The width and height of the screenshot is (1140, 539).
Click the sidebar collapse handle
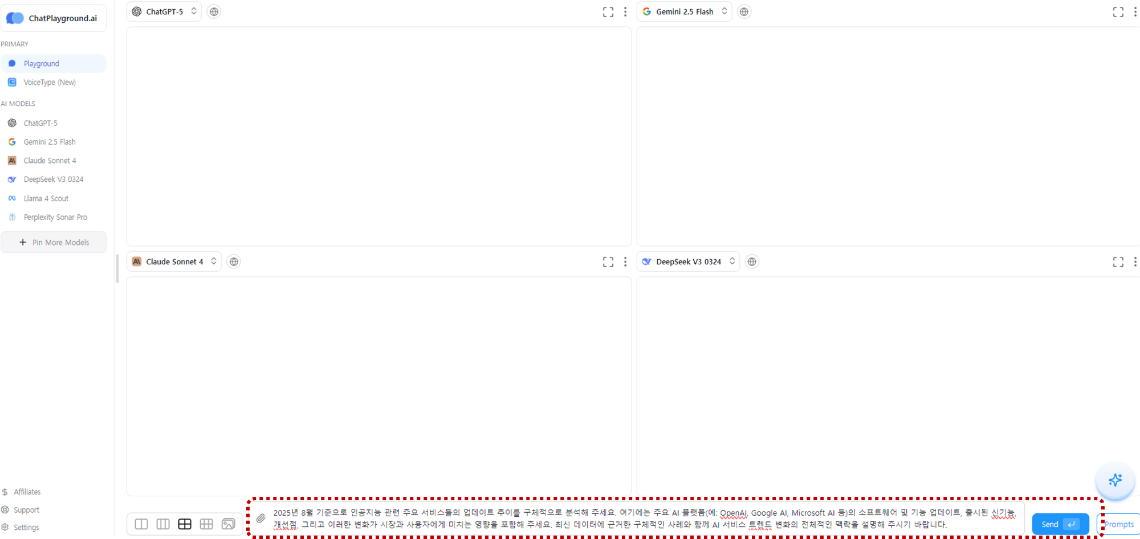[x=117, y=269]
